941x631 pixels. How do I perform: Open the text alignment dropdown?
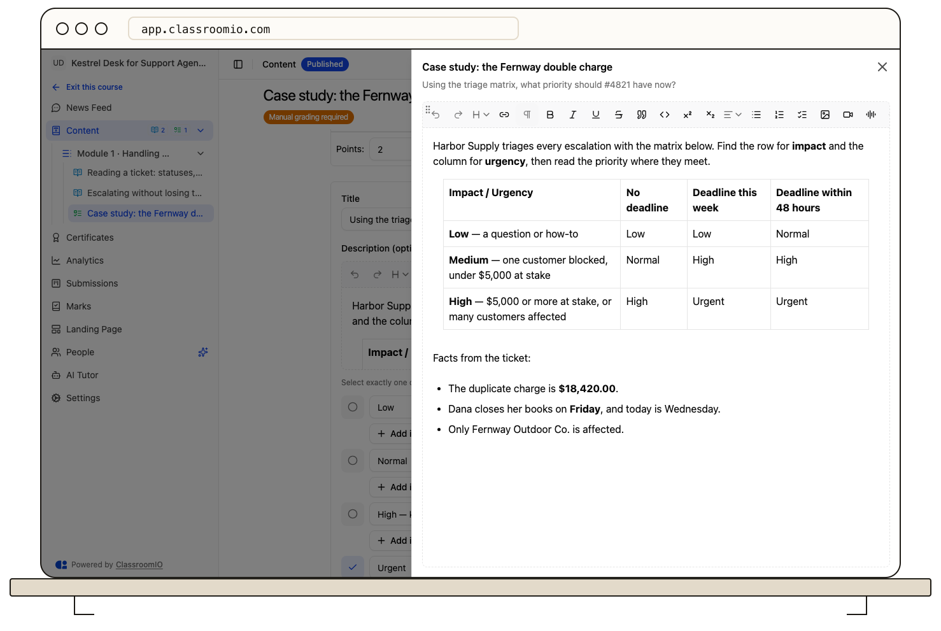[733, 115]
